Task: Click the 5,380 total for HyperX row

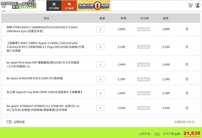Action: point(166,93)
